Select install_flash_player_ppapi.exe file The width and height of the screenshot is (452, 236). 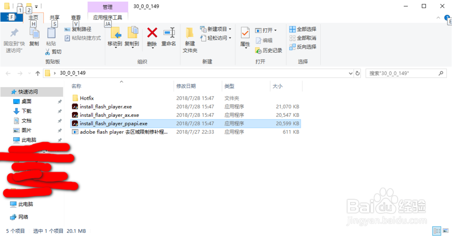(x=186, y=124)
